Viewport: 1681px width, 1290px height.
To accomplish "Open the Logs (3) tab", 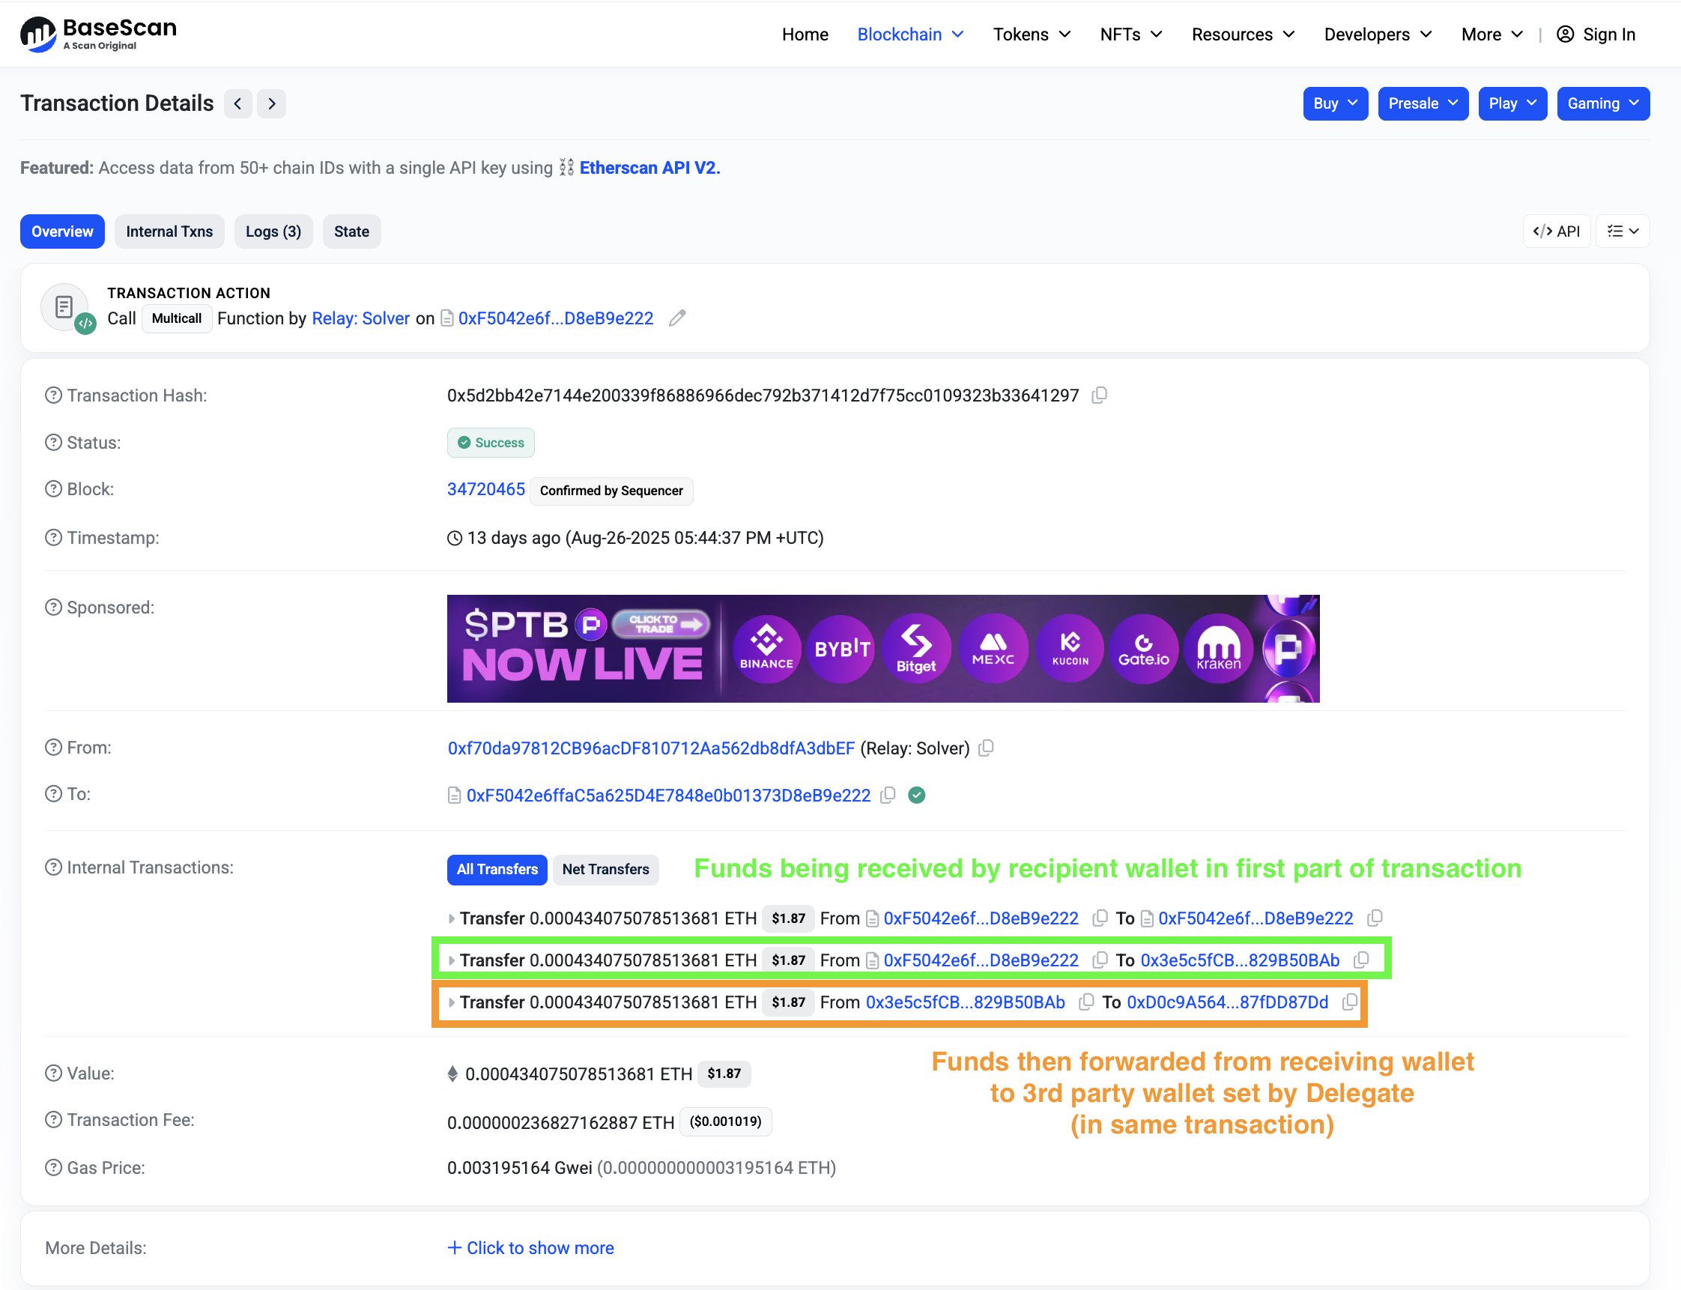I will (x=273, y=231).
